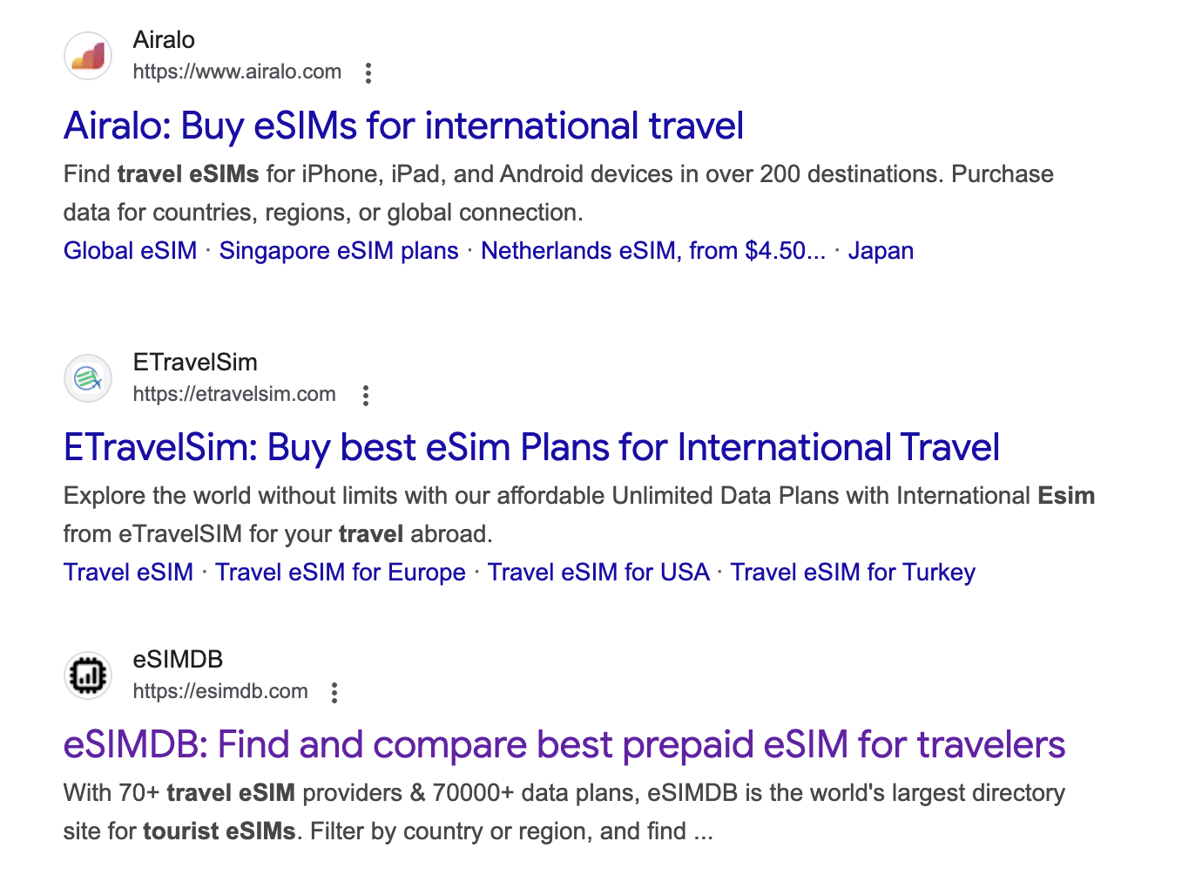Follow the Travel eSIM for Europe link
The height and width of the screenshot is (882, 1202).
tap(341, 573)
